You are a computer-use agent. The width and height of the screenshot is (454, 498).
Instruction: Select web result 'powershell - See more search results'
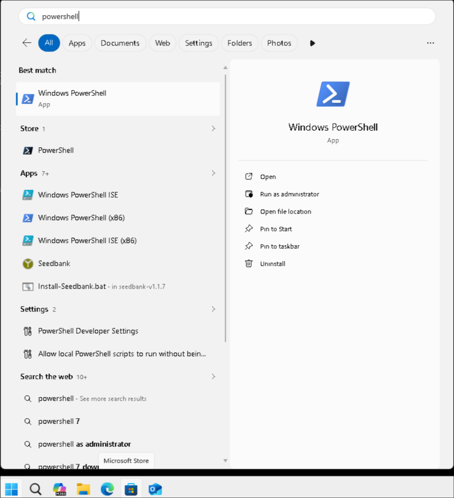[118, 399]
